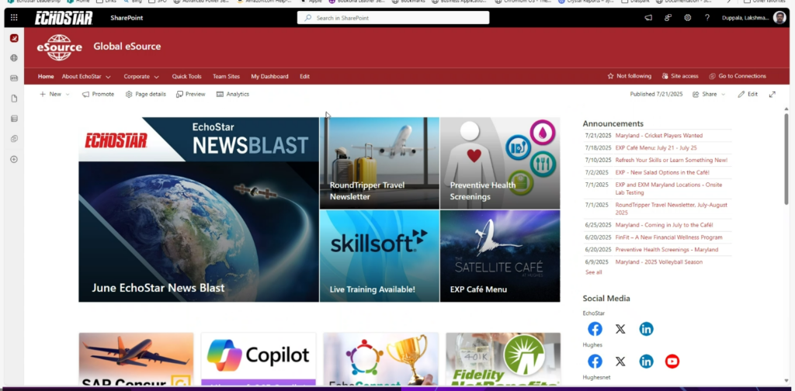Open Hughes X social icon
Image resolution: width=795 pixels, height=391 pixels.
pos(620,361)
